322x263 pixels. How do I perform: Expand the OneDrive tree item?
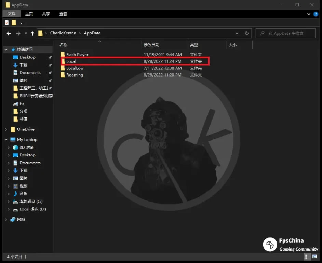point(5,129)
